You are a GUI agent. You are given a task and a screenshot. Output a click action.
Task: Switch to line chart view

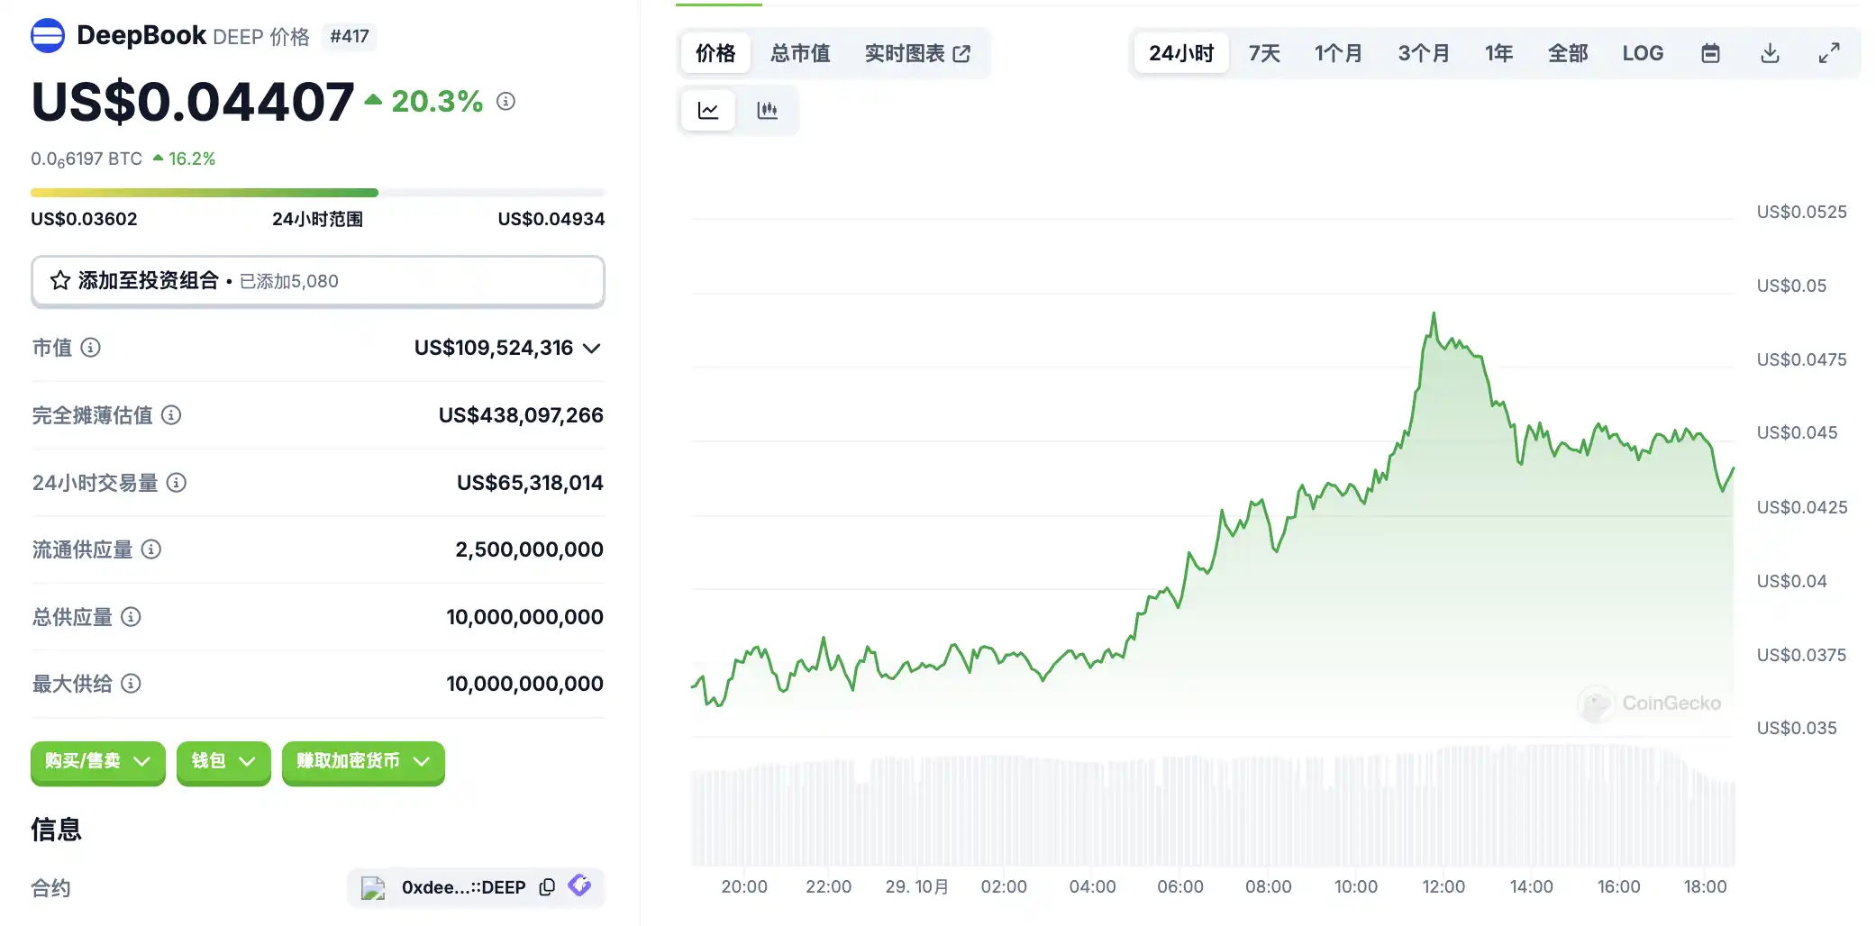coord(708,111)
